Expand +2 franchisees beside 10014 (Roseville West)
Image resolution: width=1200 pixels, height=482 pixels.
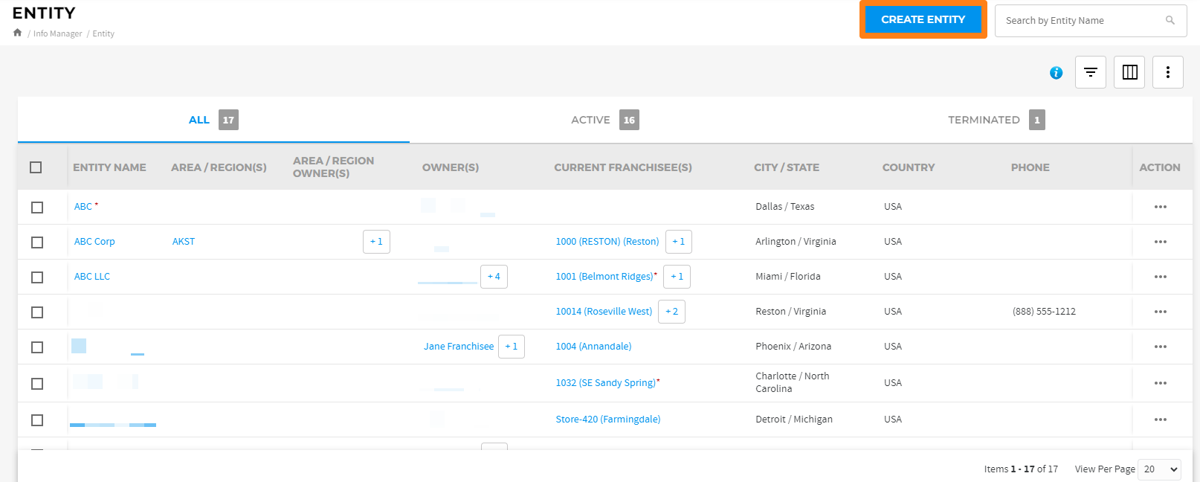(671, 312)
